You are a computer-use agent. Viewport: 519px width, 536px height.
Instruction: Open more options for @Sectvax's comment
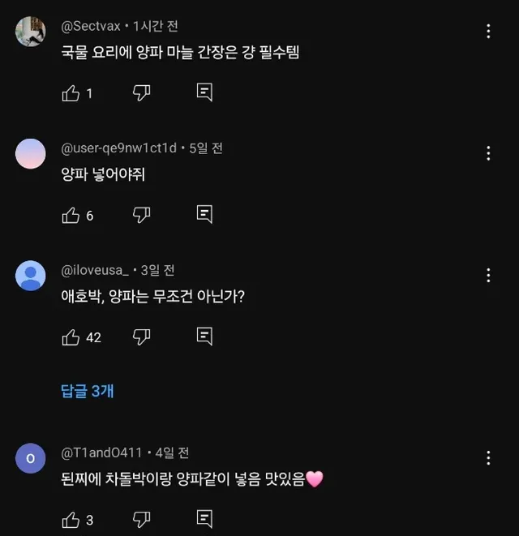(x=488, y=32)
